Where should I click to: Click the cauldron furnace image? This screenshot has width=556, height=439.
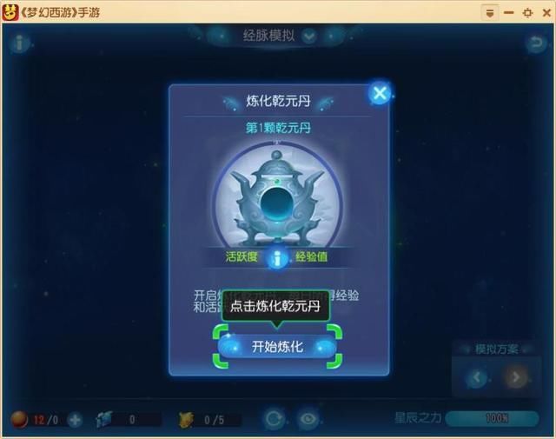pos(278,199)
